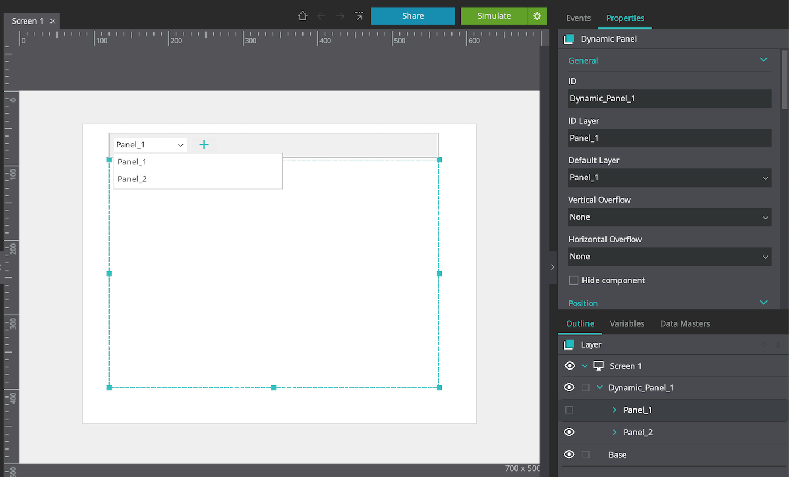Click the forward navigation arrow

pyautogui.click(x=339, y=16)
